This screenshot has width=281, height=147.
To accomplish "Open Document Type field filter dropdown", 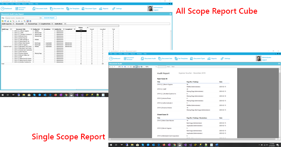I will tap(39, 24).
